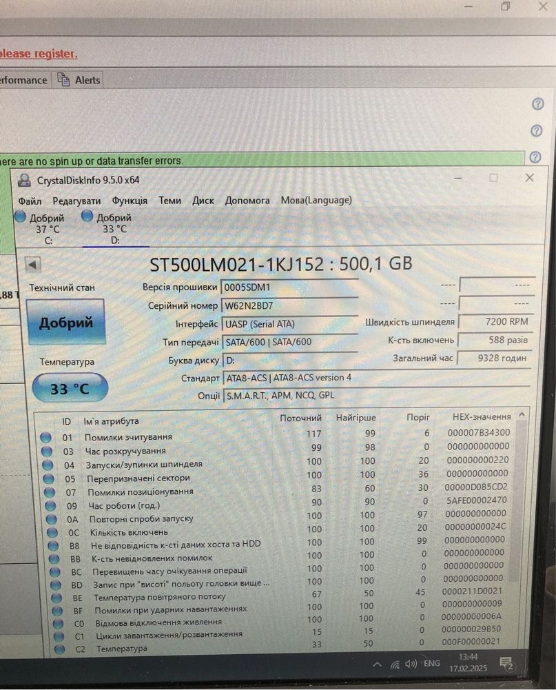Click the volume icon in the system tray
Image resolution: width=556 pixels, height=690 pixels.
point(411,664)
